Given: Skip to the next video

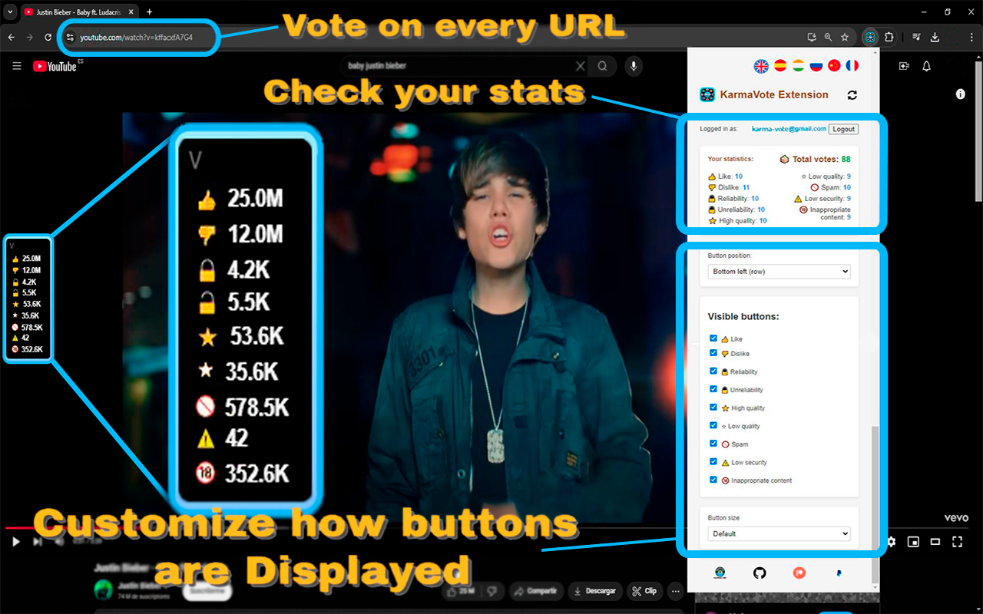Looking at the screenshot, I should tap(37, 542).
